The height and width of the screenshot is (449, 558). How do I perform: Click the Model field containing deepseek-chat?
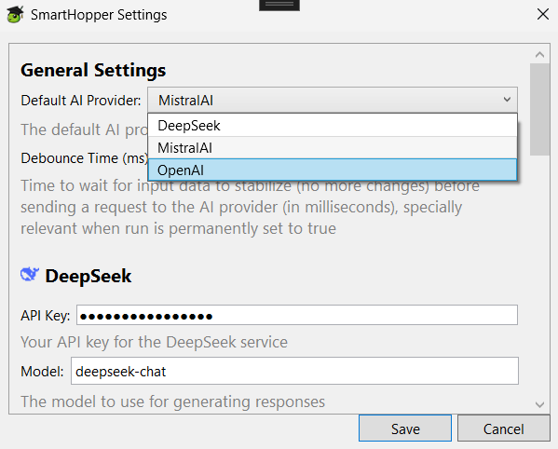(x=294, y=371)
